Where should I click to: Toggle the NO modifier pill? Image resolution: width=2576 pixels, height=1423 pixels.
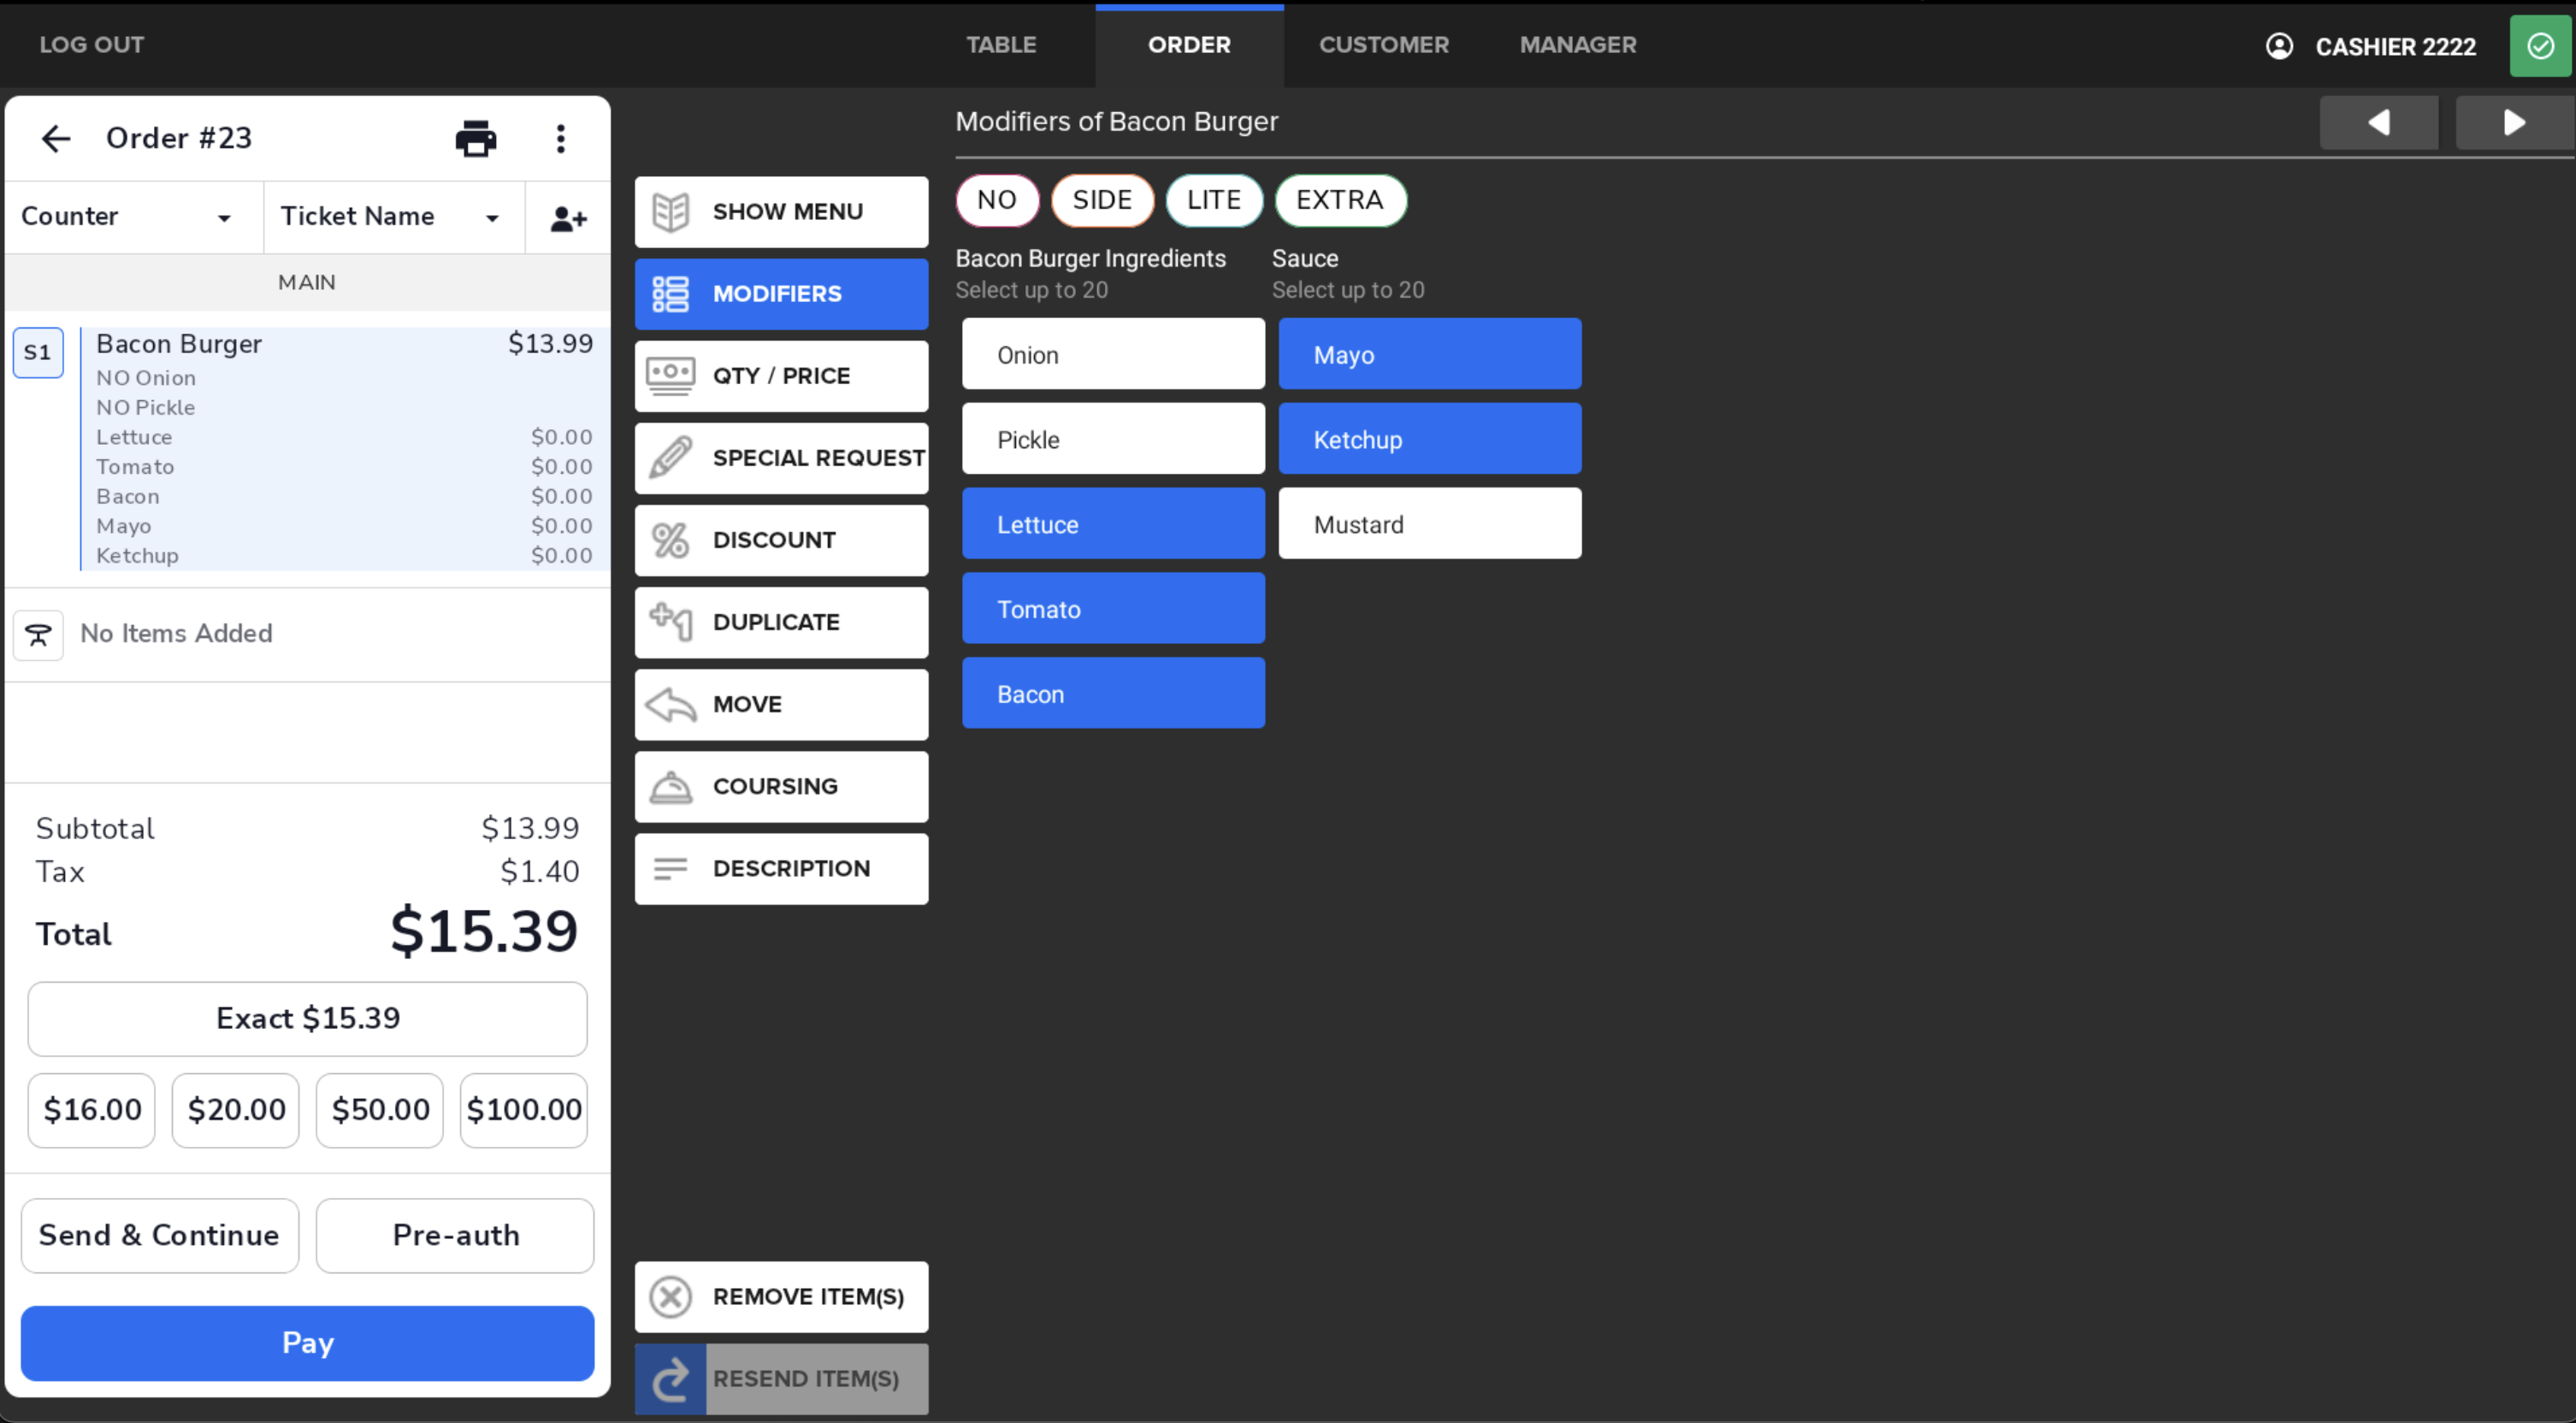[x=997, y=200]
